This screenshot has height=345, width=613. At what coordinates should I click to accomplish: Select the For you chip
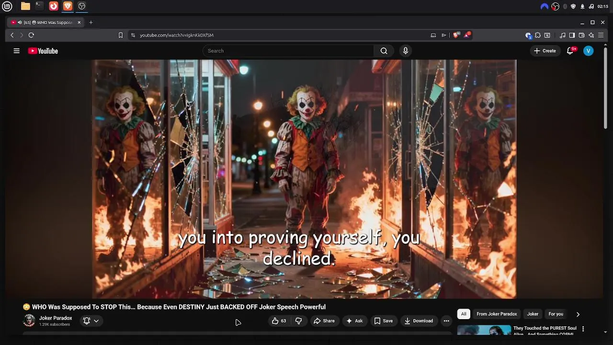(556, 314)
